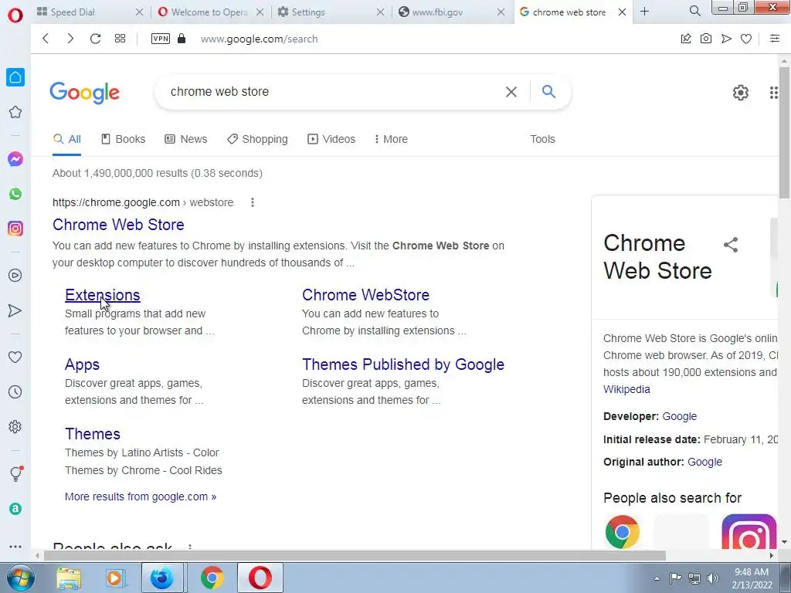Open sidebar three-dot setup menu
791x593 pixels.
click(x=15, y=547)
